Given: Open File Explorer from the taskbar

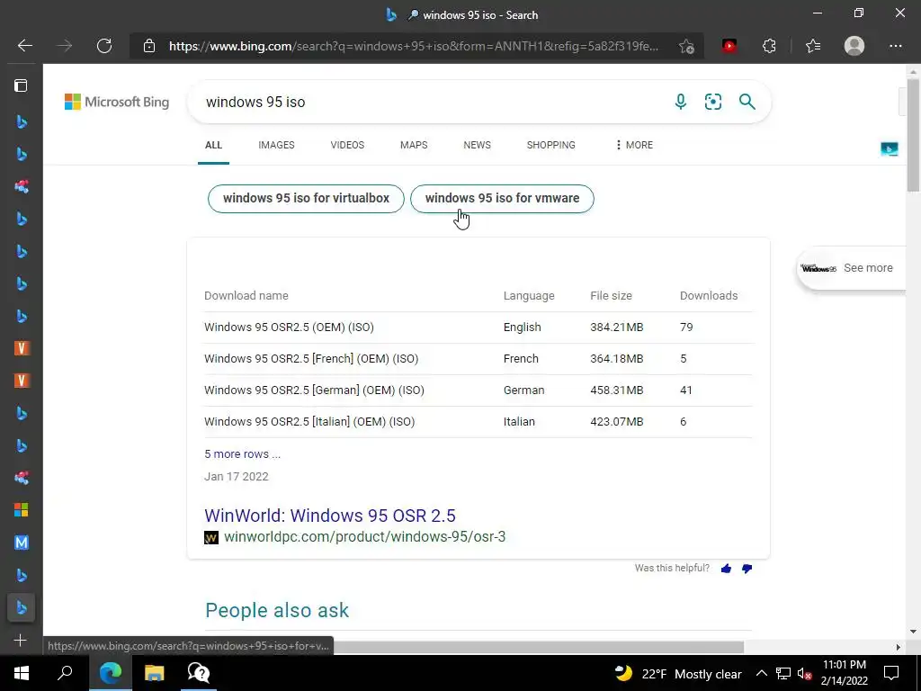Looking at the screenshot, I should point(155,673).
